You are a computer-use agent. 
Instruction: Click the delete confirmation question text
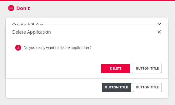coord(57,48)
